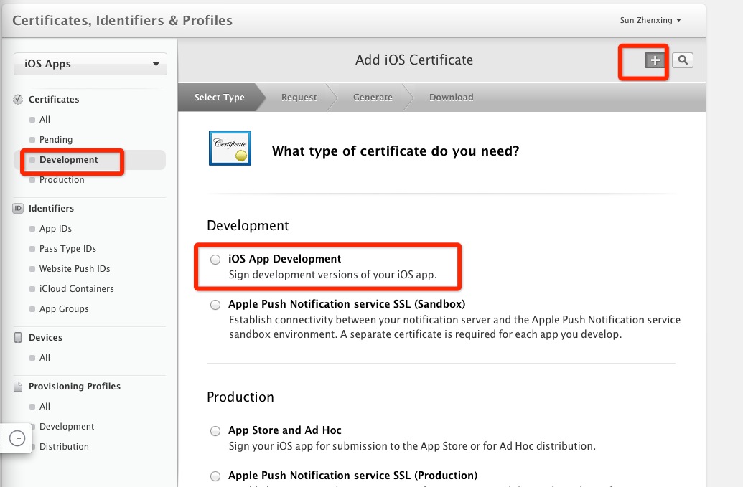Select Apple Push Notification SSL (Production) radio
Viewport: 743px width, 487px height.
[x=215, y=476]
